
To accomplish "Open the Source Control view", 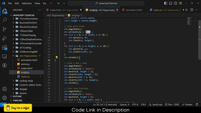I will point(4,29).
